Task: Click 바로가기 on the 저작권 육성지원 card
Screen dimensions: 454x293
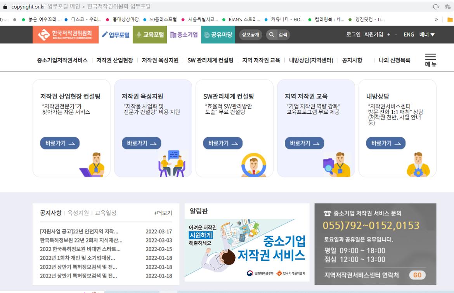Action: 141,143
